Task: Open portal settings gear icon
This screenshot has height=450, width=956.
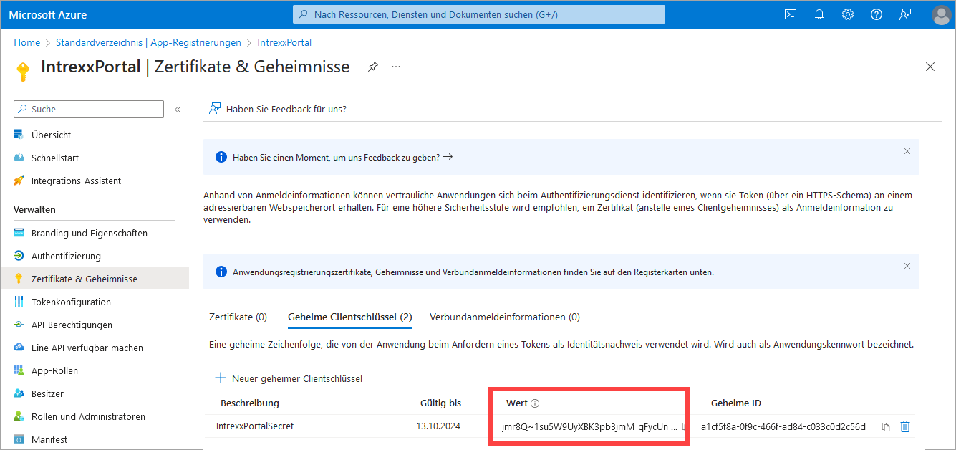Action: coord(848,14)
